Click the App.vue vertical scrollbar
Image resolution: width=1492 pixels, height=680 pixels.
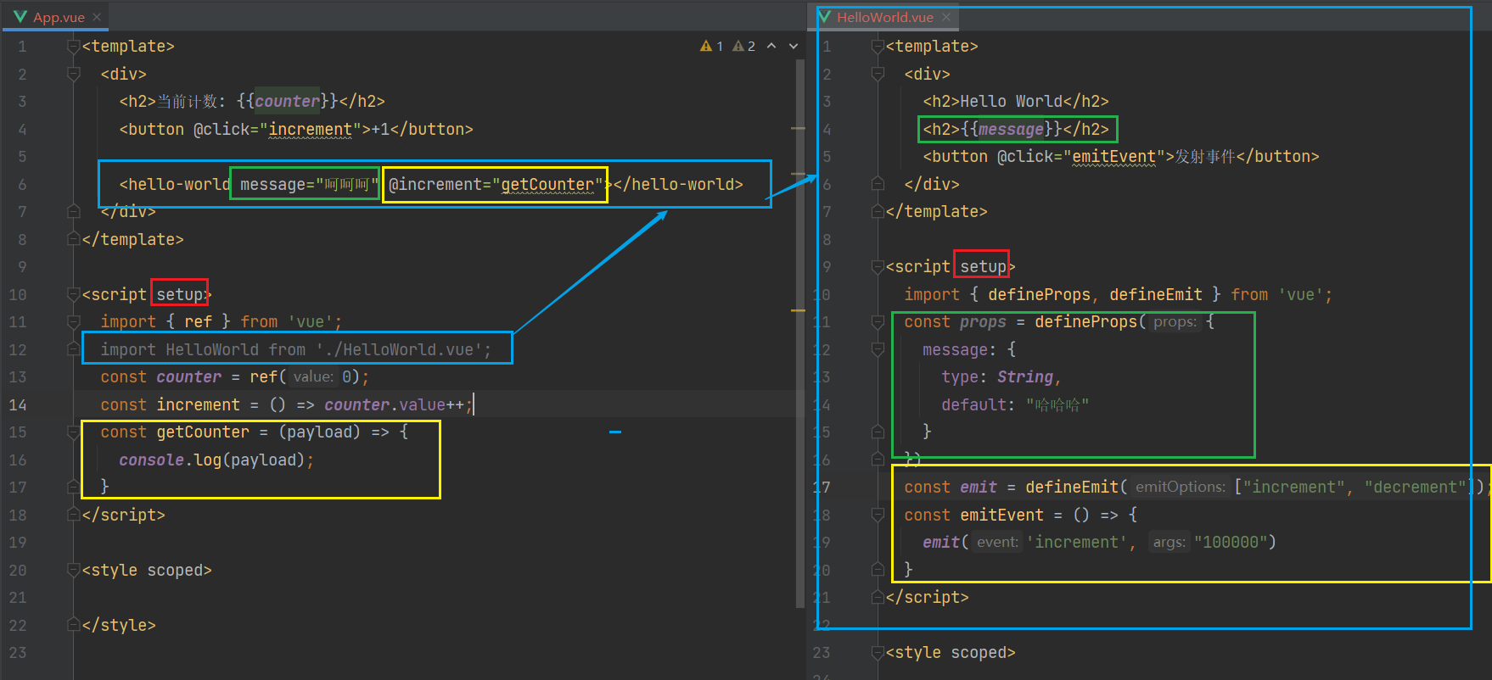[799, 333]
